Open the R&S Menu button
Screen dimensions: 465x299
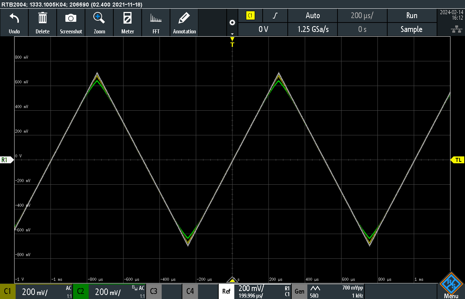[451, 286]
